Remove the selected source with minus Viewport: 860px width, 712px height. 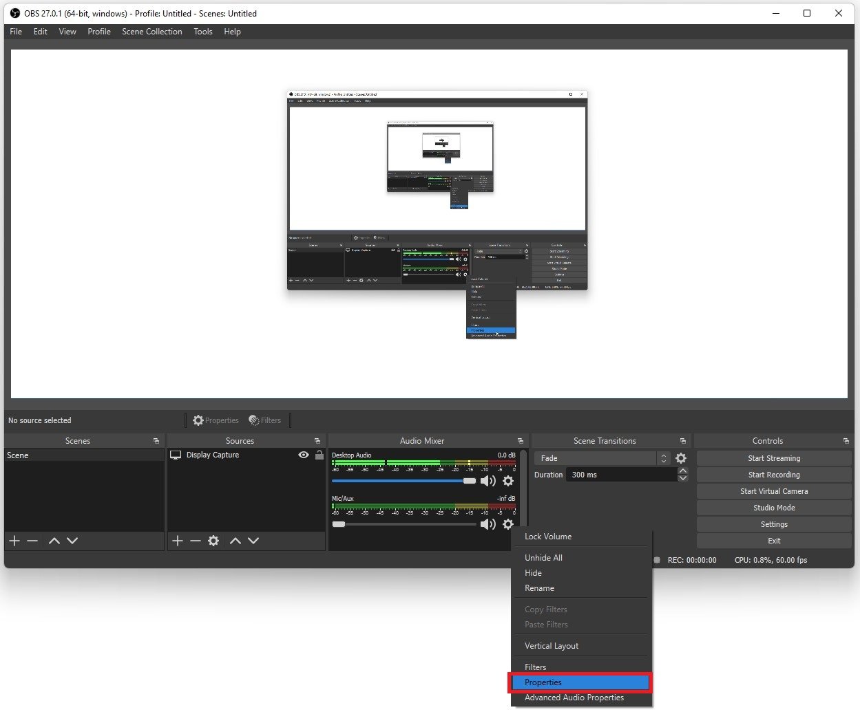(196, 541)
